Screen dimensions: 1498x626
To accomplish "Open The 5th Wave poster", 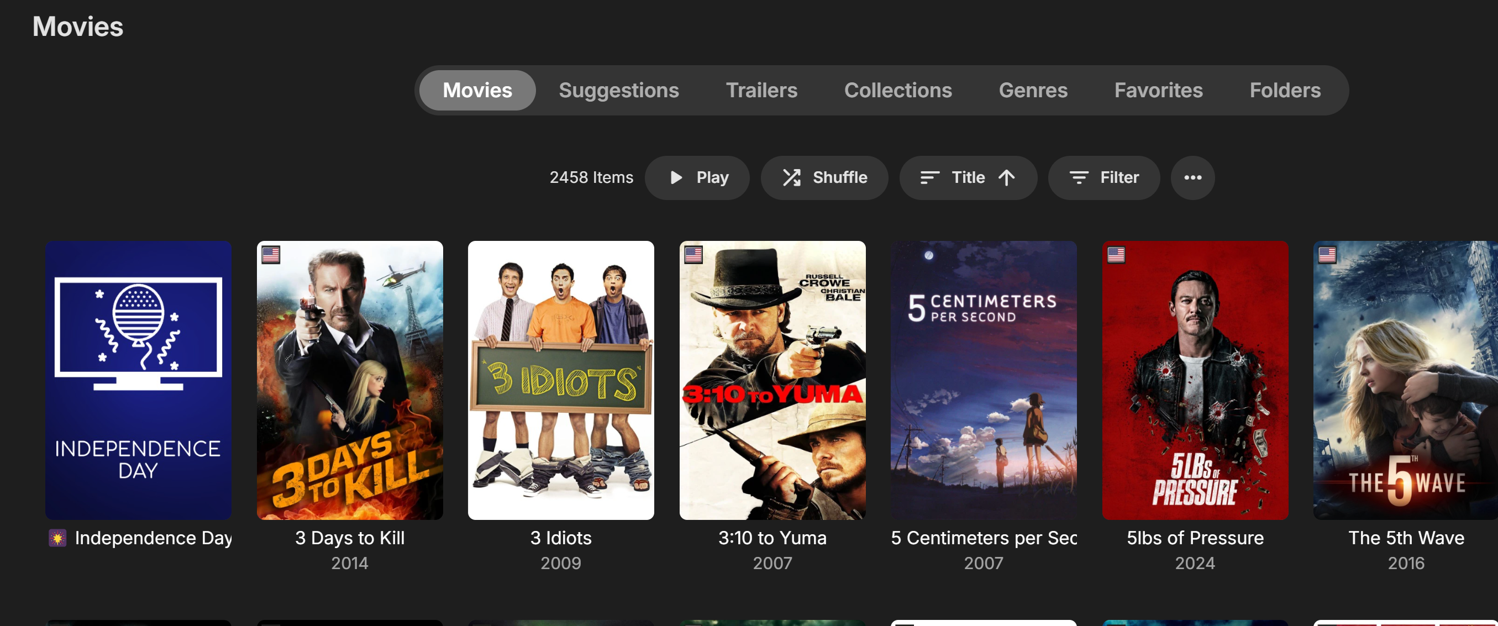I will pos(1406,380).
